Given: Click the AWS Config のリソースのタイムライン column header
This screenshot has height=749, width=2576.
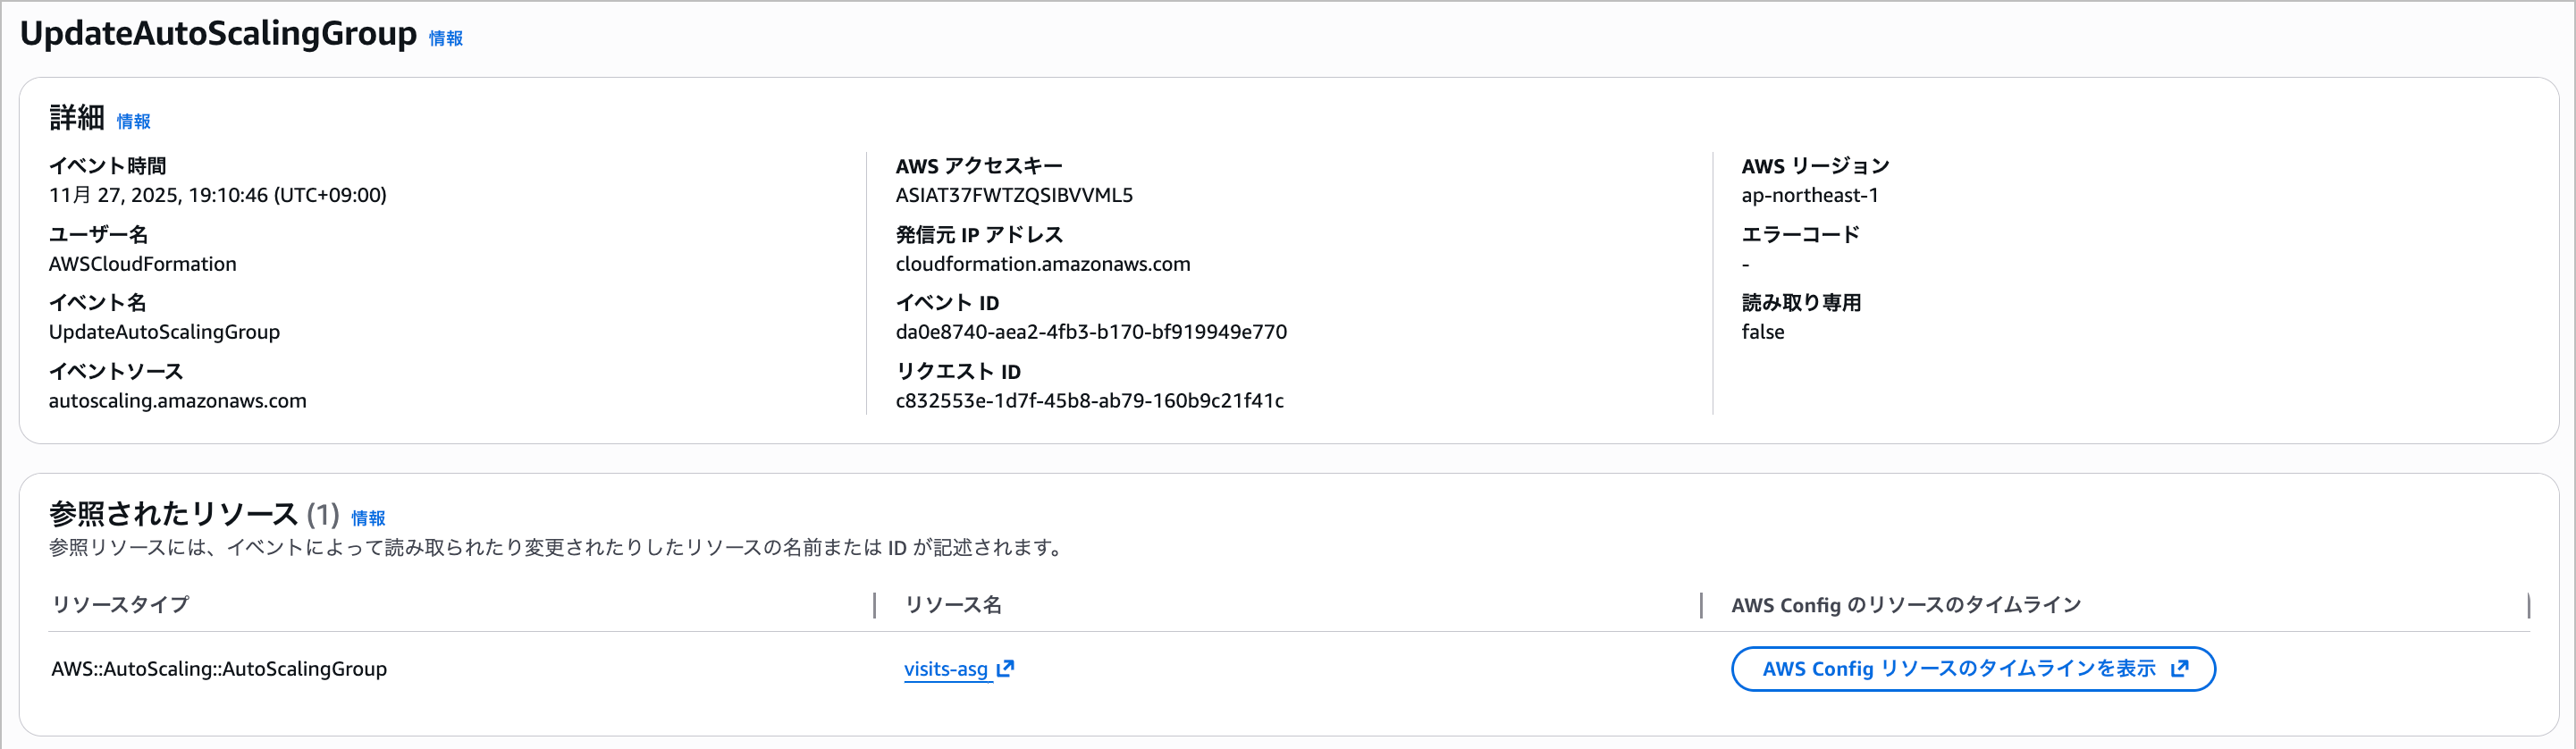Looking at the screenshot, I should click(x=1905, y=605).
